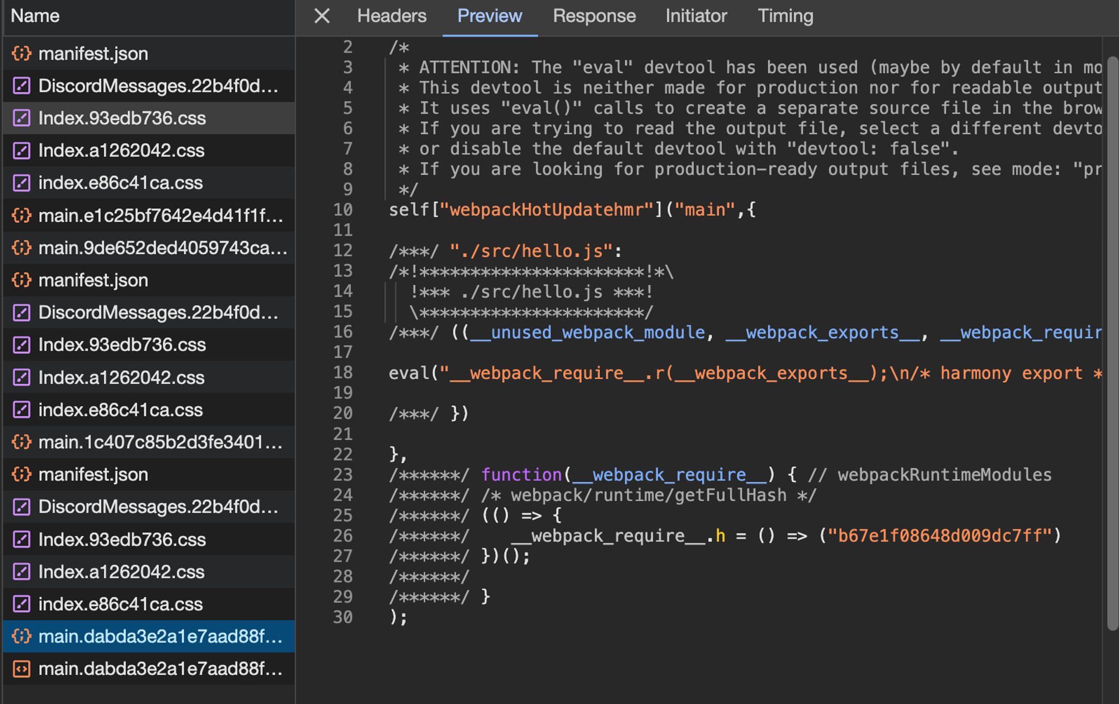
Task: Click the first index.e86c41ca.css stylesheet icon
Action: pos(22,183)
